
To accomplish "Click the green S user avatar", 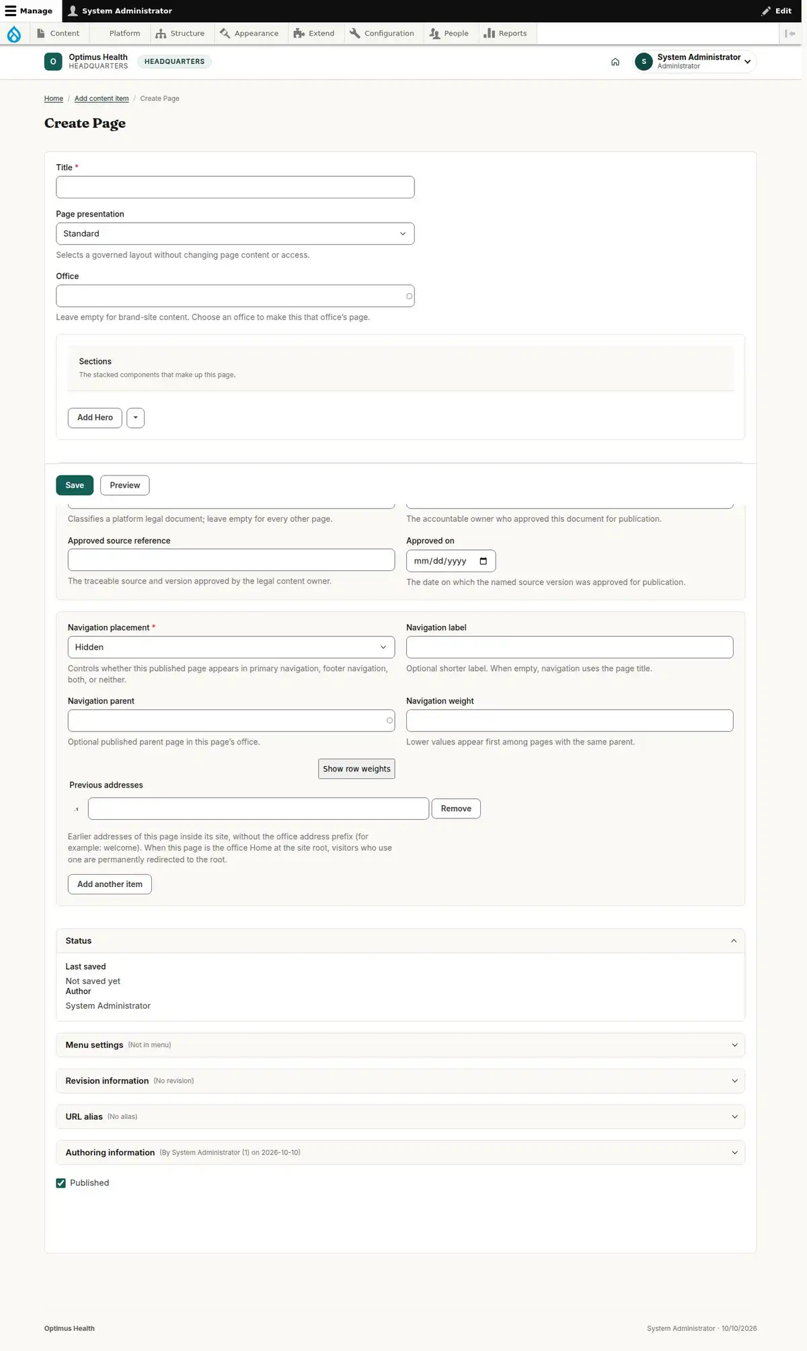I will coord(644,62).
